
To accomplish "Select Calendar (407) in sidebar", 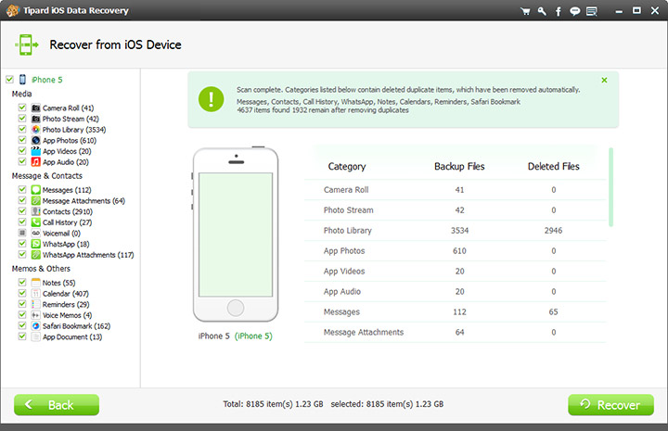I will tap(66, 294).
